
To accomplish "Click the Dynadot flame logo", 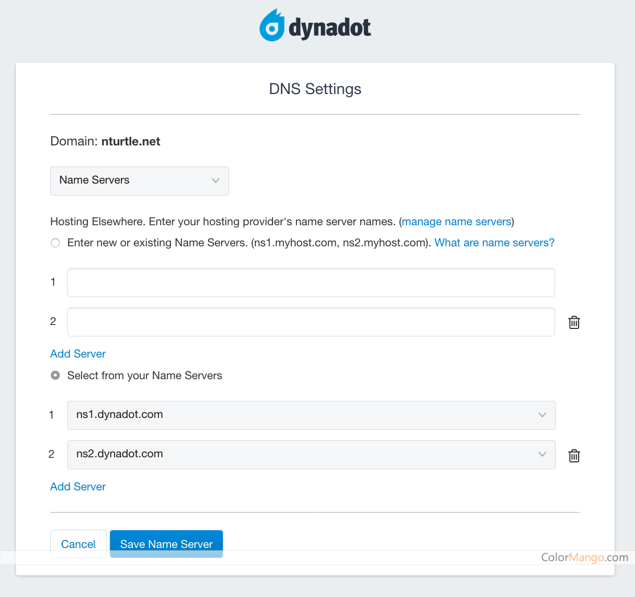I will [272, 25].
